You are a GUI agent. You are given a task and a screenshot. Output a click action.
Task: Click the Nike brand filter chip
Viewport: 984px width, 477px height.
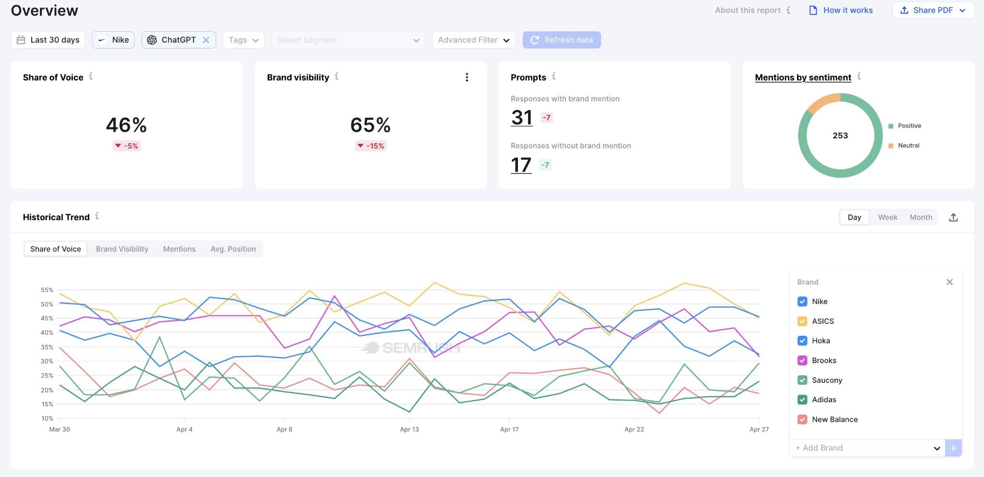coord(113,40)
